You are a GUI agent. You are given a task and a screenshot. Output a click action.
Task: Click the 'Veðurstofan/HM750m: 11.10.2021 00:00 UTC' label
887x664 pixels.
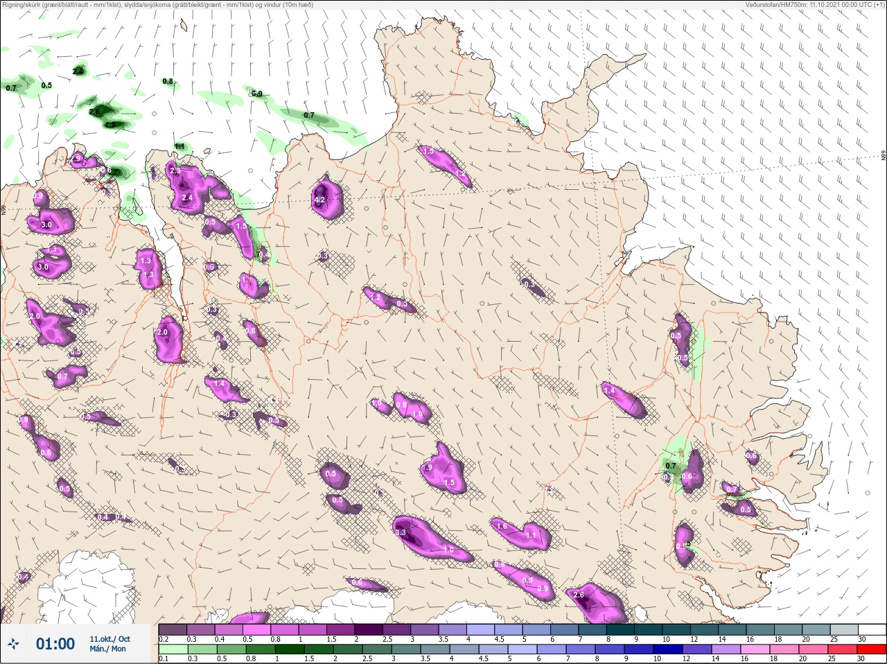tap(815, 4)
